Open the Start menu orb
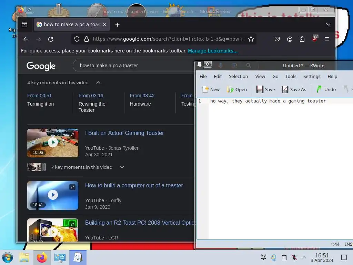Viewport: 353px width, 265px height. [8, 257]
